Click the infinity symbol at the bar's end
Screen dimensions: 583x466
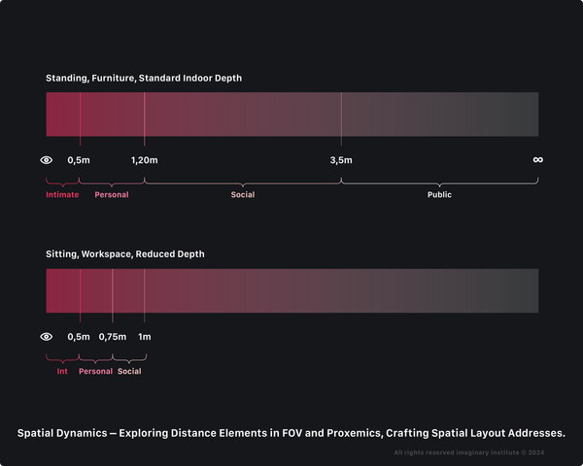(537, 159)
